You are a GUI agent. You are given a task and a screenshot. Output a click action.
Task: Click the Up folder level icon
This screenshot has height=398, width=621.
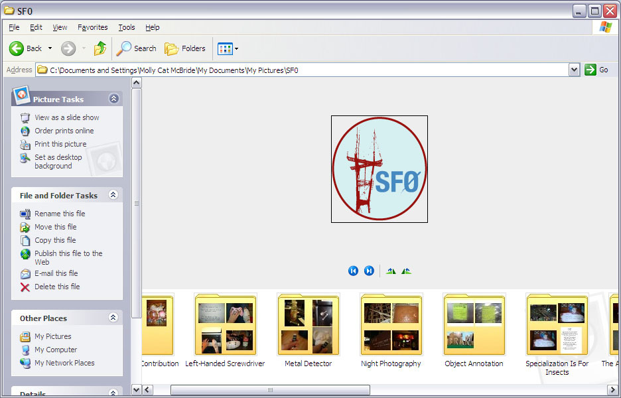click(x=100, y=48)
